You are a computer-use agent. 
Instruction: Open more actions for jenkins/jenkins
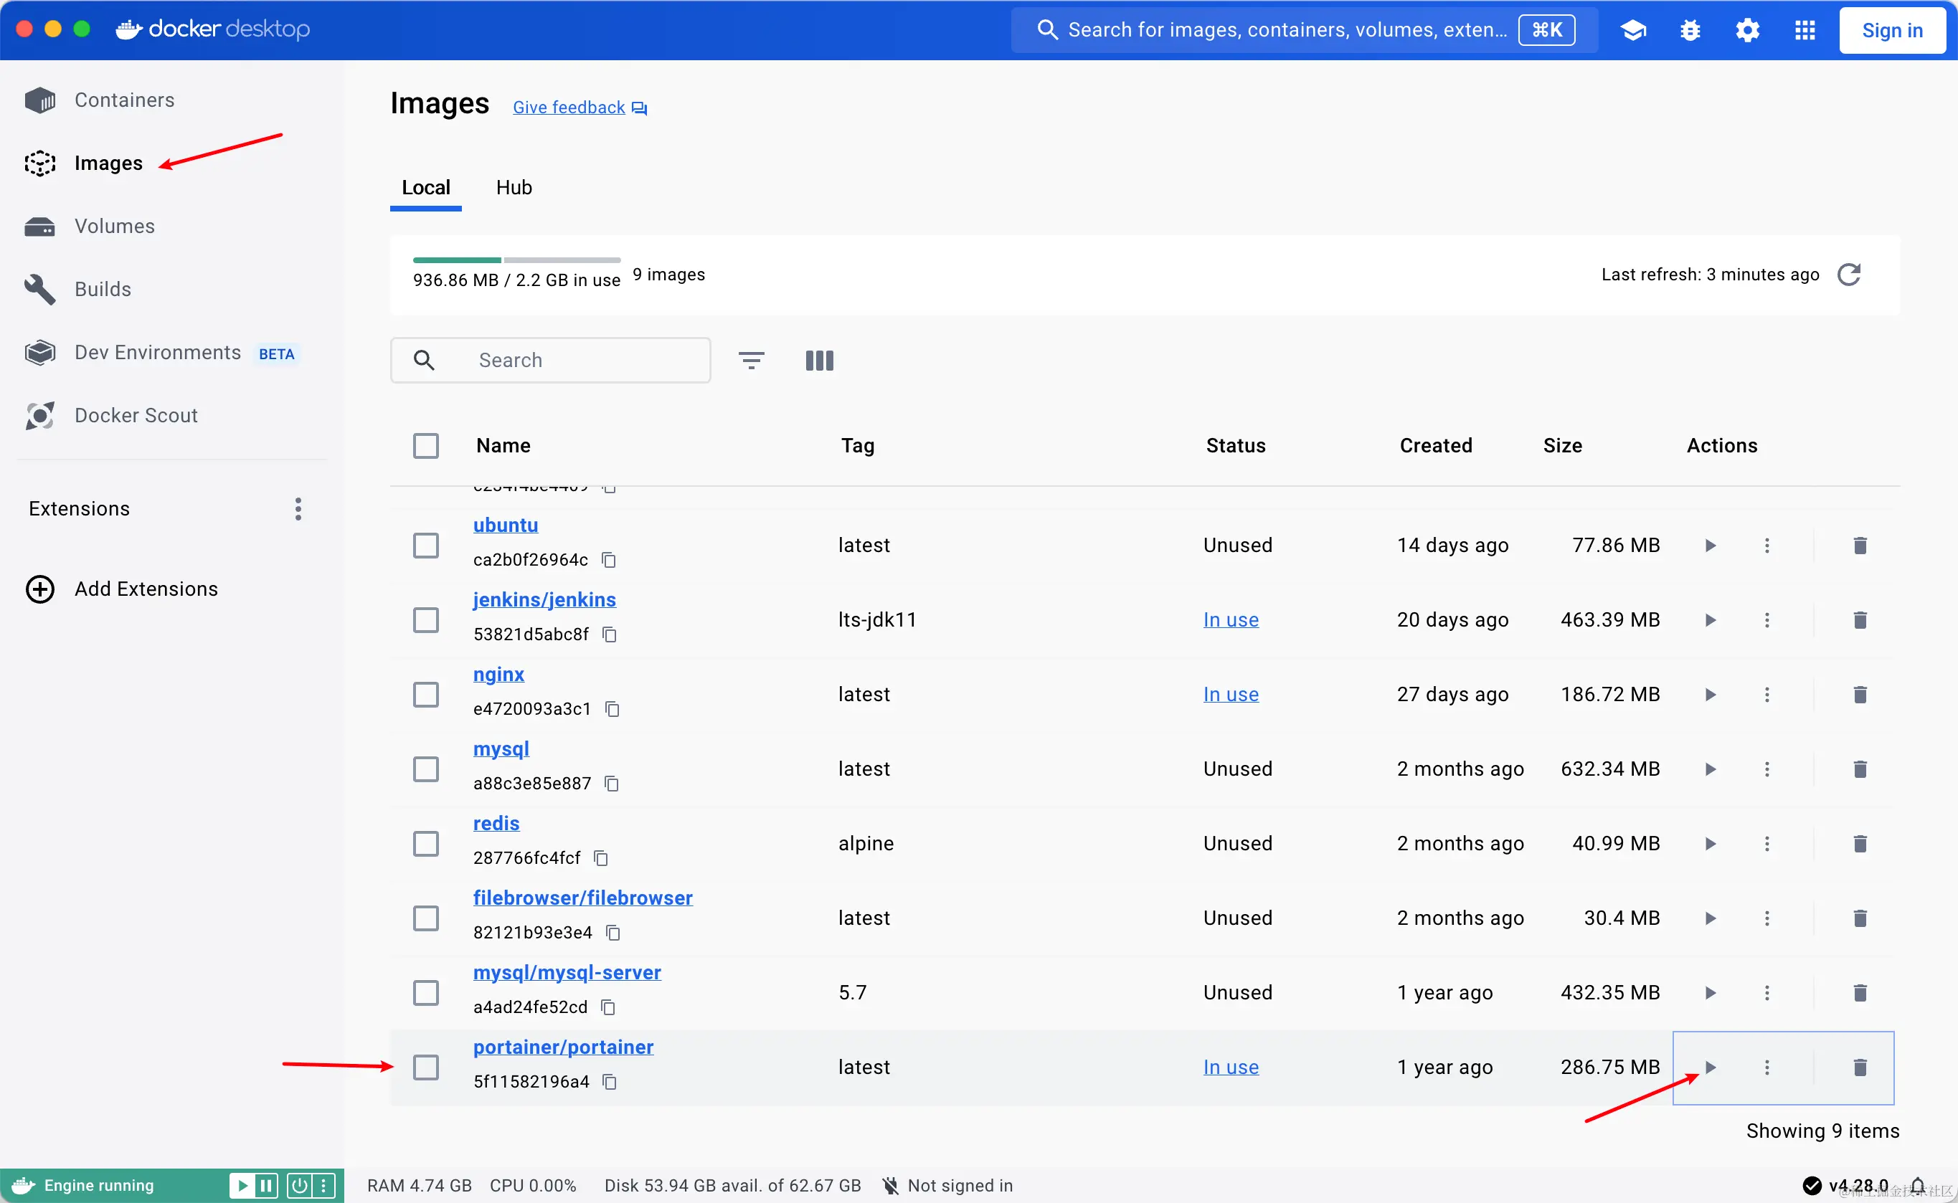(1767, 620)
